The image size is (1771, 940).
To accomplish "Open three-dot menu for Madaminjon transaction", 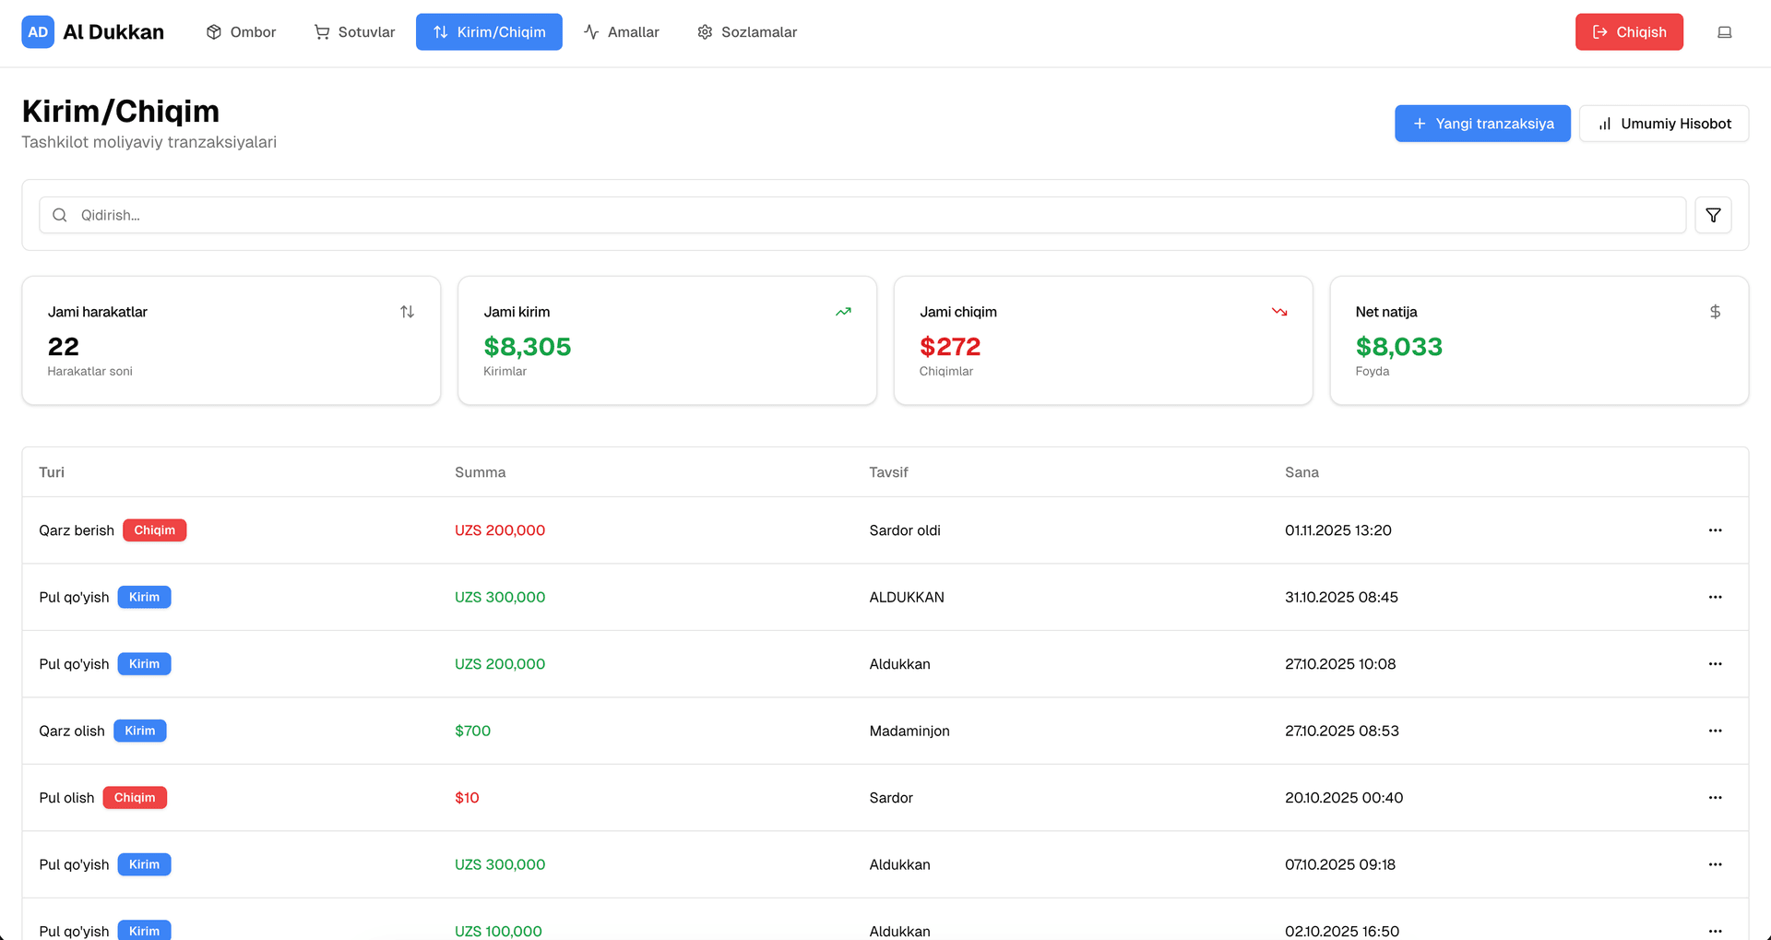I will 1715,731.
